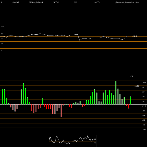Click the '100' label in upper RSI panel
Image resolution: width=147 pixels, height=147 pixels.
(x=2, y=27)
